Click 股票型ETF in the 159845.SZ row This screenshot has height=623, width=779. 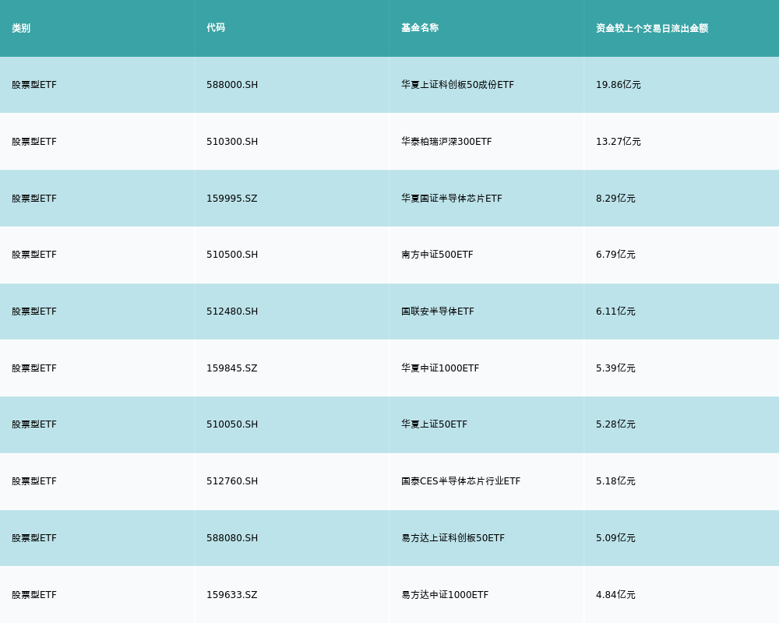pyautogui.click(x=34, y=368)
